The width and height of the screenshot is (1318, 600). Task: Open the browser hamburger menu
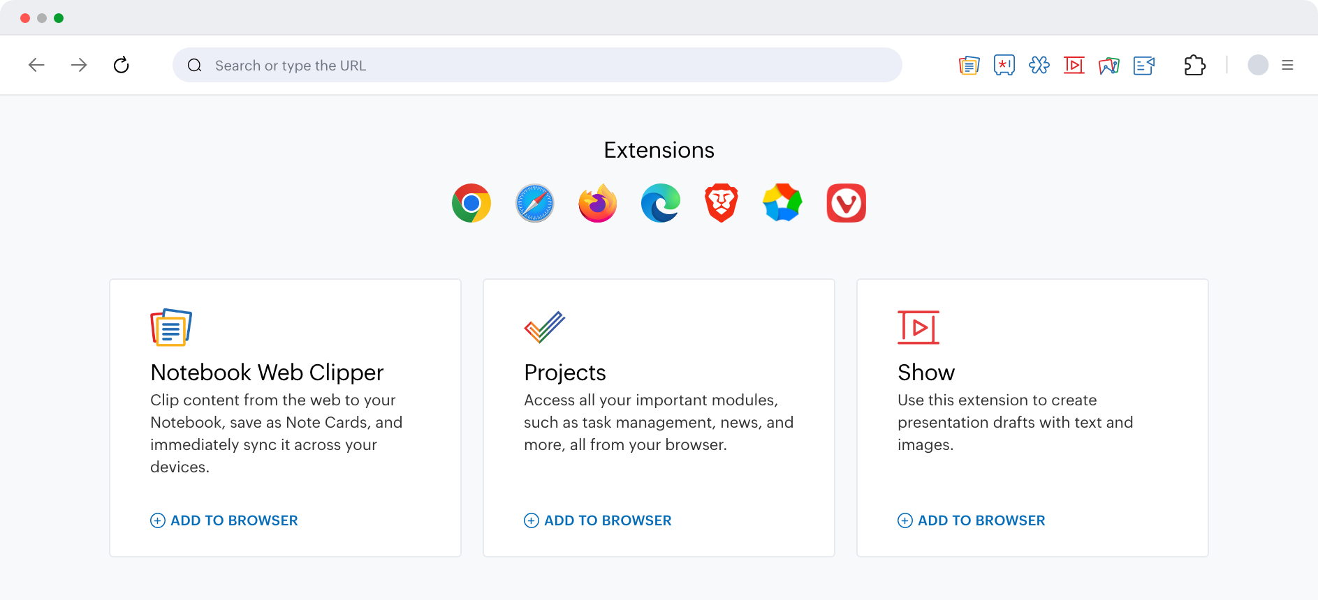tap(1288, 65)
